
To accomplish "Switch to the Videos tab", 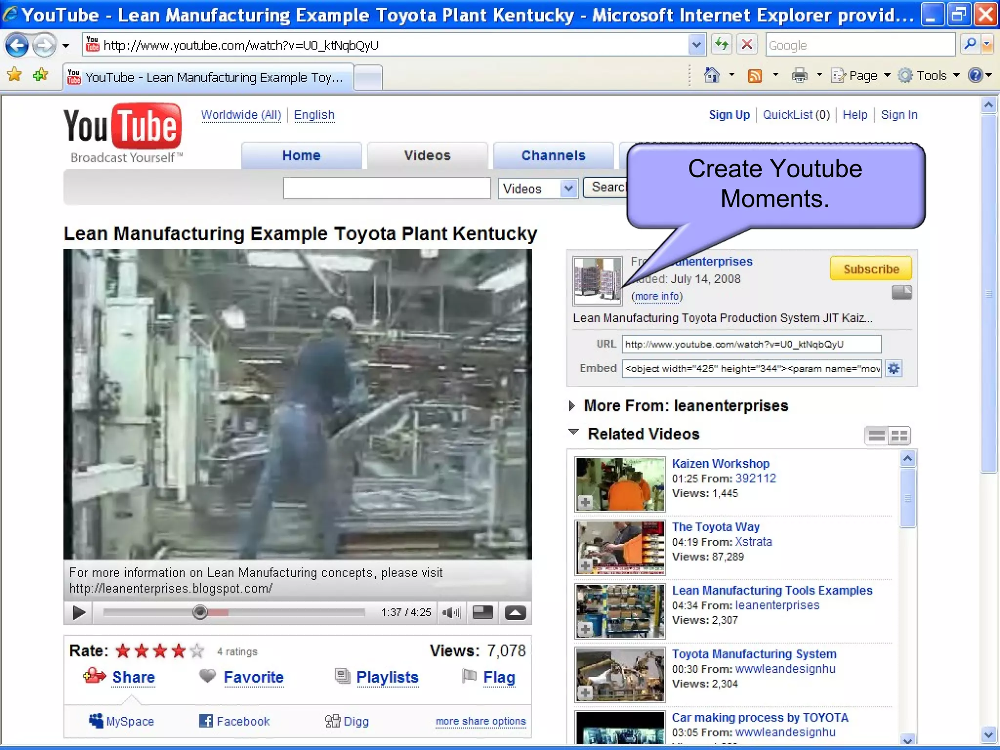I will point(427,156).
